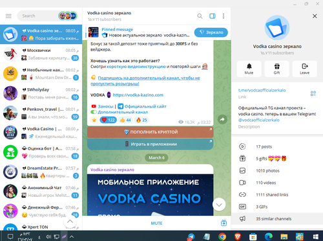The width and height of the screenshot is (323, 241).
Task: Toggle the thumbs up 44 reaction
Action: [125, 120]
